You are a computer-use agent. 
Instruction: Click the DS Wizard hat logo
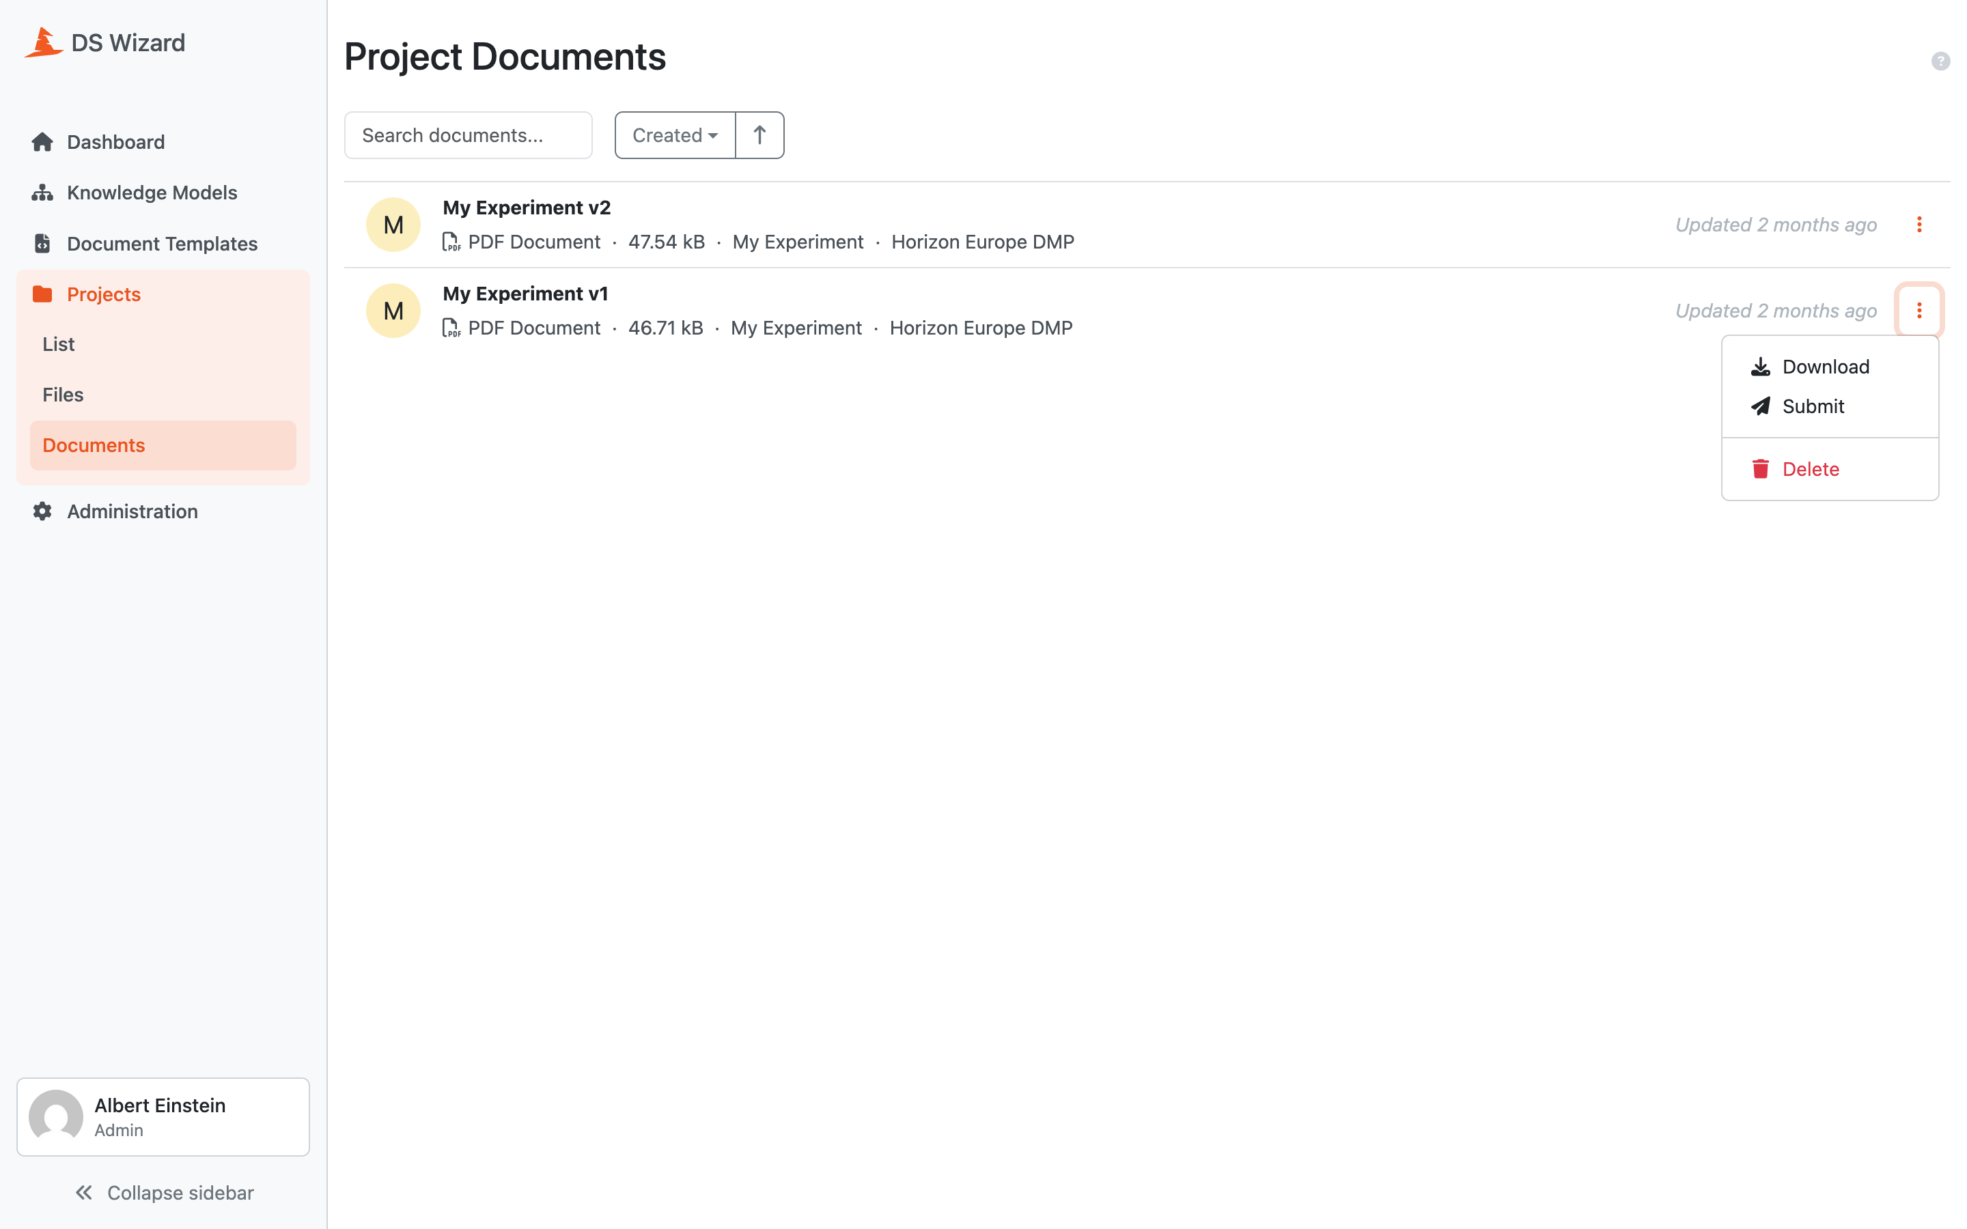click(x=44, y=42)
